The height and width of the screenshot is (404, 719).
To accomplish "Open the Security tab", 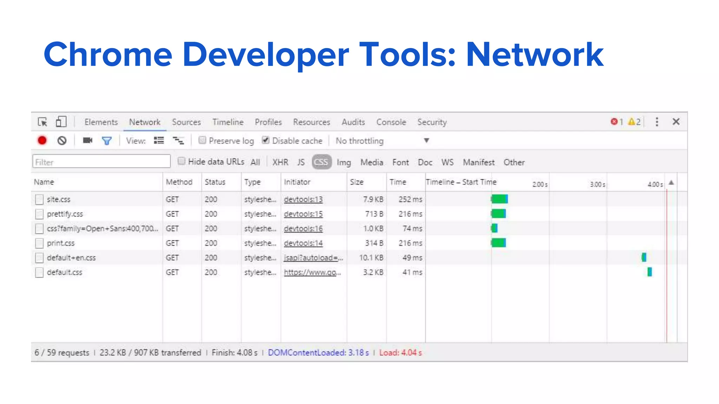I will tap(432, 122).
